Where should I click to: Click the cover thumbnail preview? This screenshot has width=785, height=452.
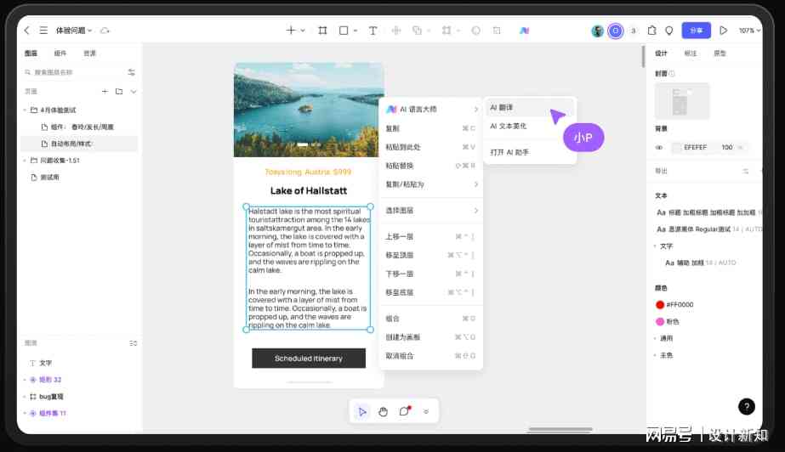[682, 101]
